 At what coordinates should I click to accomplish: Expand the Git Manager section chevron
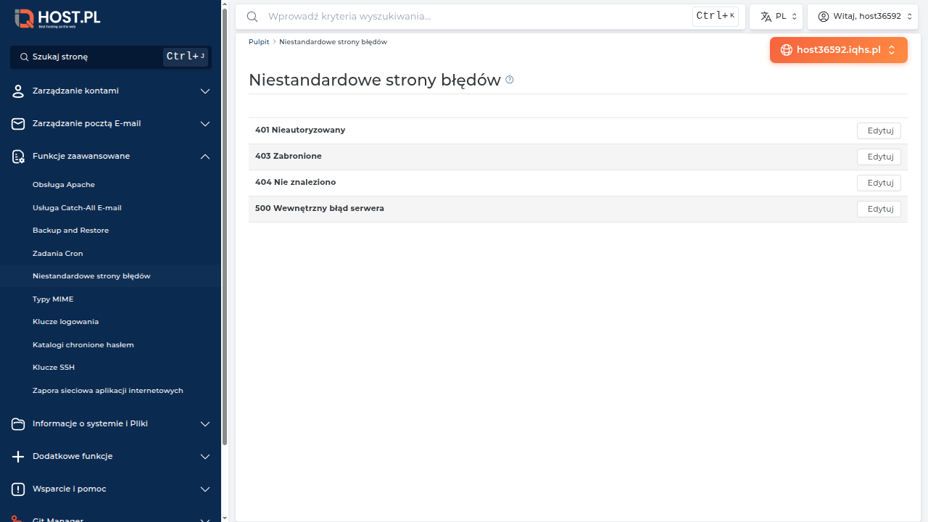pos(205,519)
